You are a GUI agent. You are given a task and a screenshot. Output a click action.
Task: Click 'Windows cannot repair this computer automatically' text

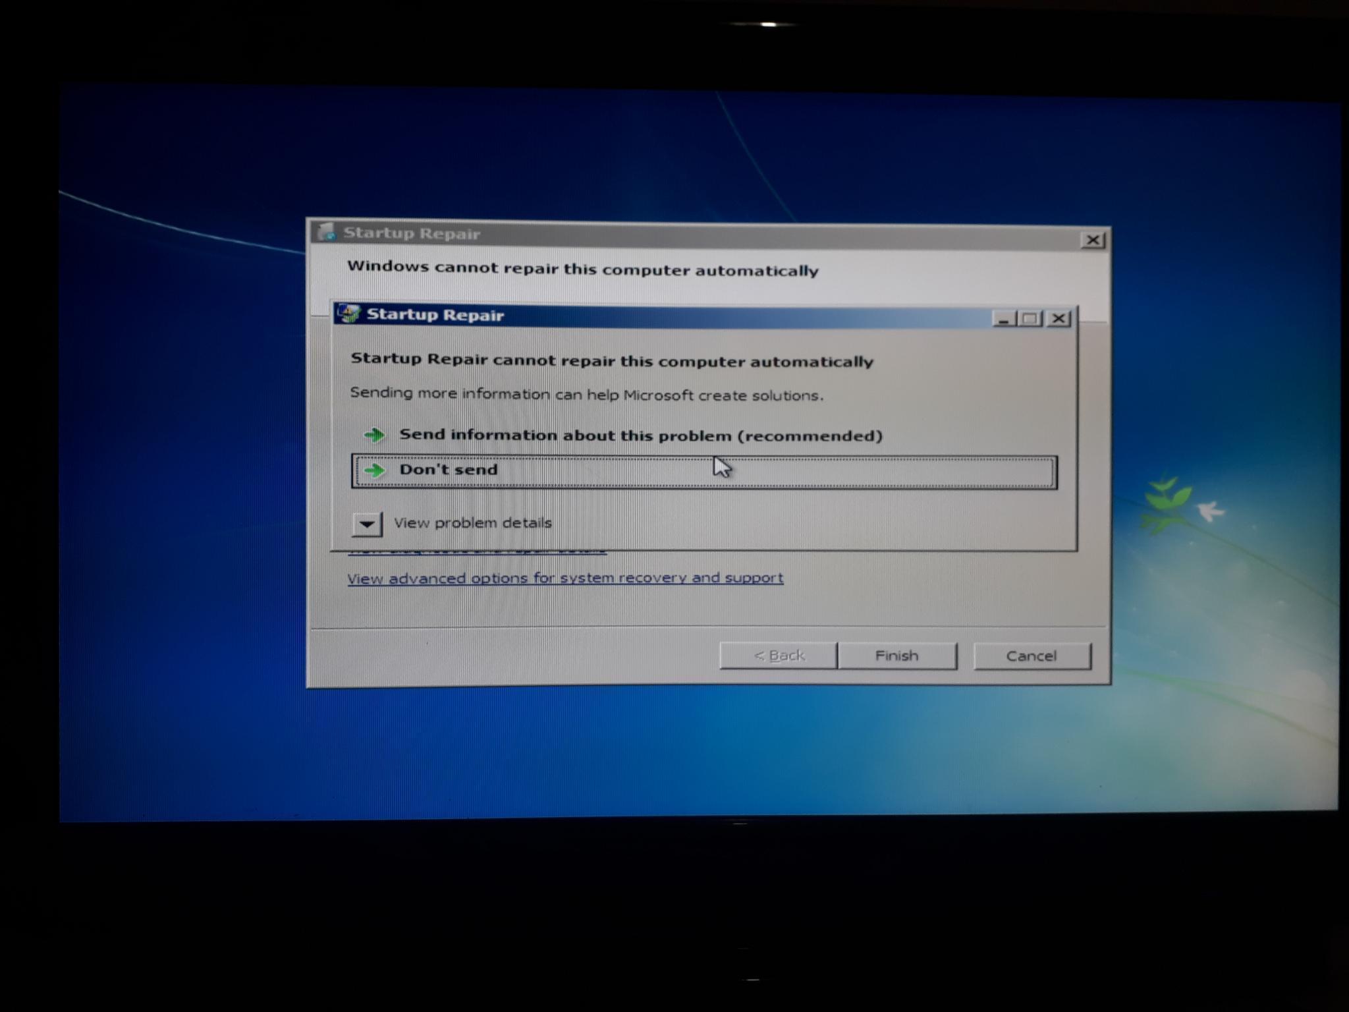pyautogui.click(x=583, y=269)
